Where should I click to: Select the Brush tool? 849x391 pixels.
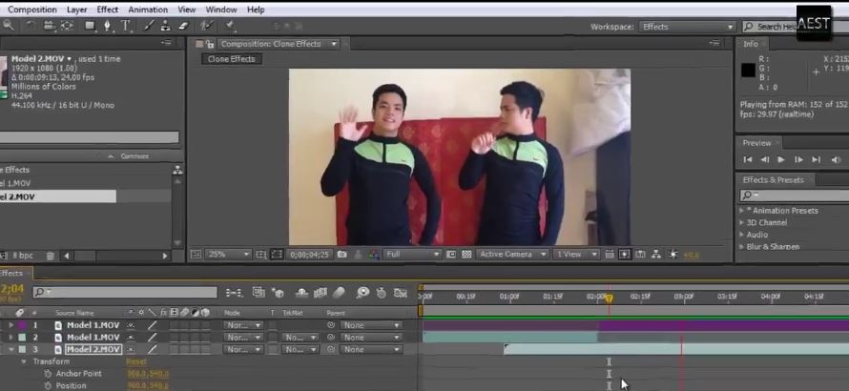click(149, 26)
